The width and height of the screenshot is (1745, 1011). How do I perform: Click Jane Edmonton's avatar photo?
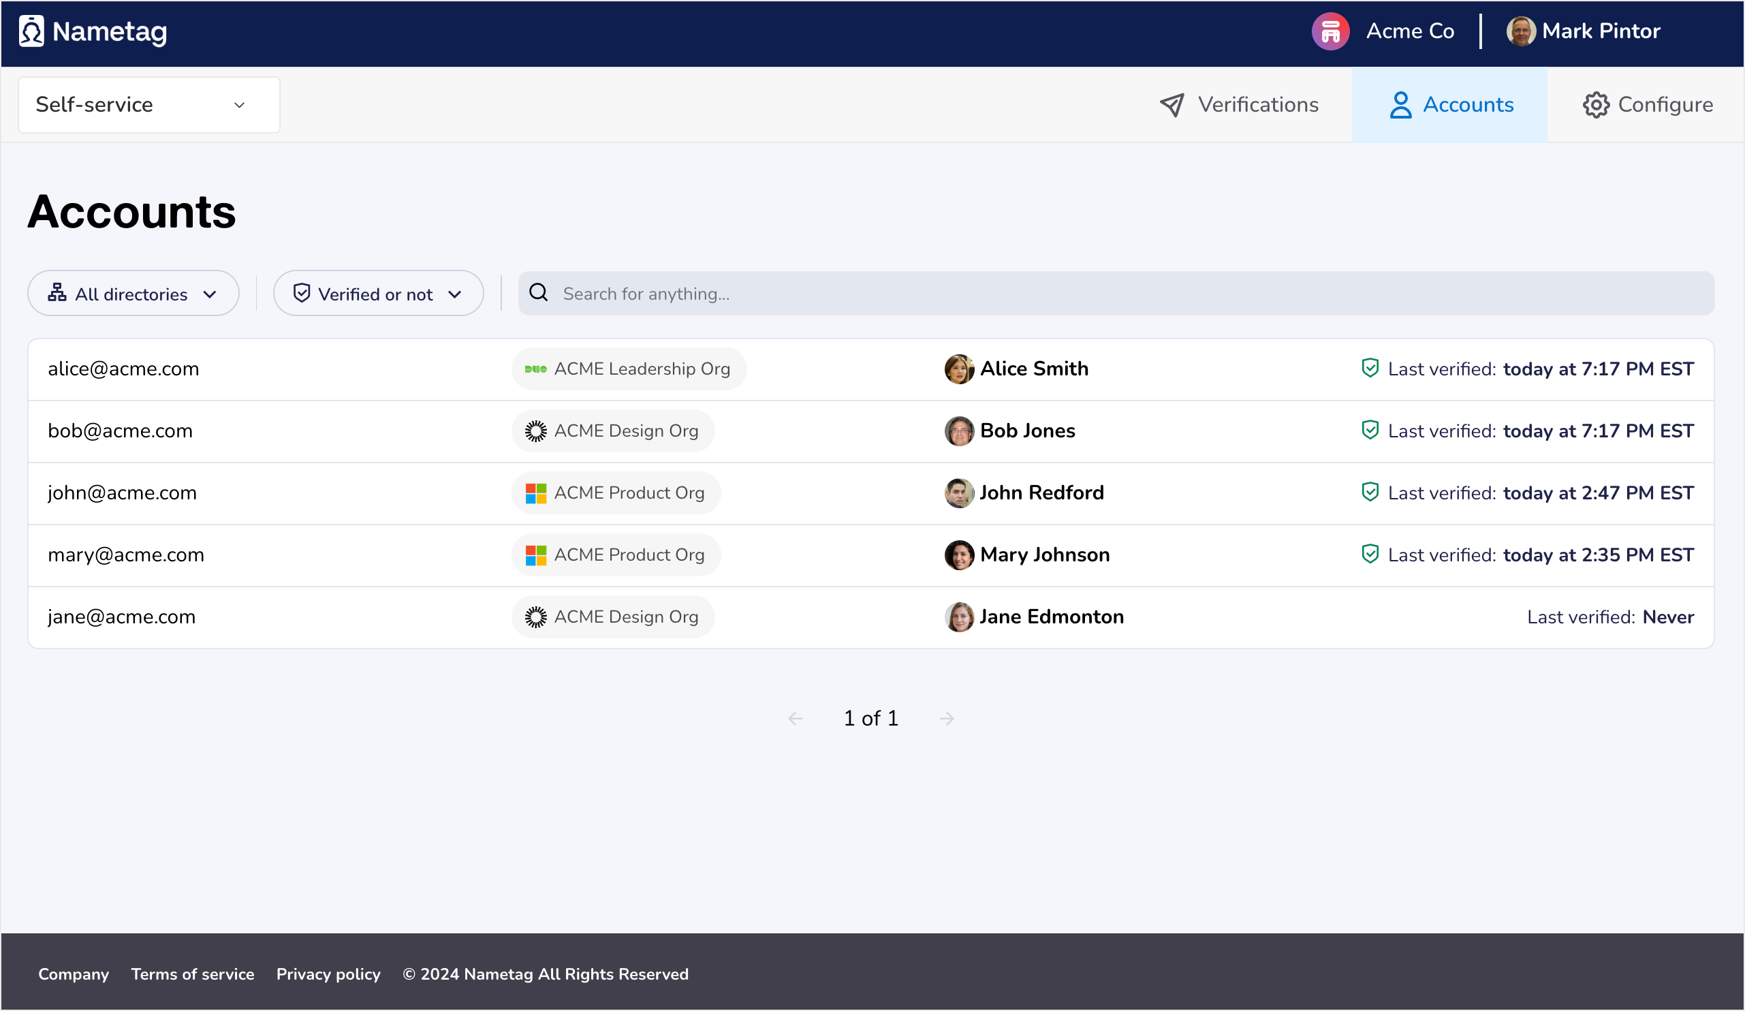(959, 617)
